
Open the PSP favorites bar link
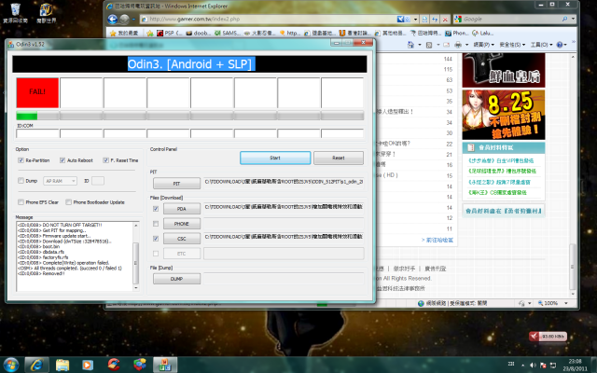169,34
